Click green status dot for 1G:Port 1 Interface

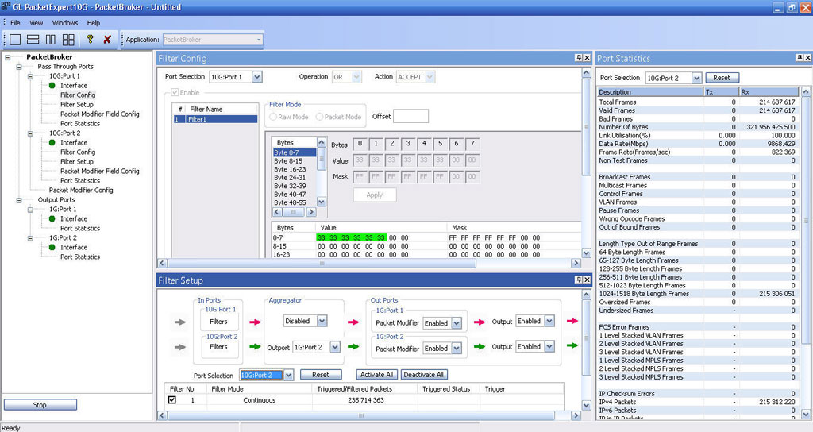(52, 219)
